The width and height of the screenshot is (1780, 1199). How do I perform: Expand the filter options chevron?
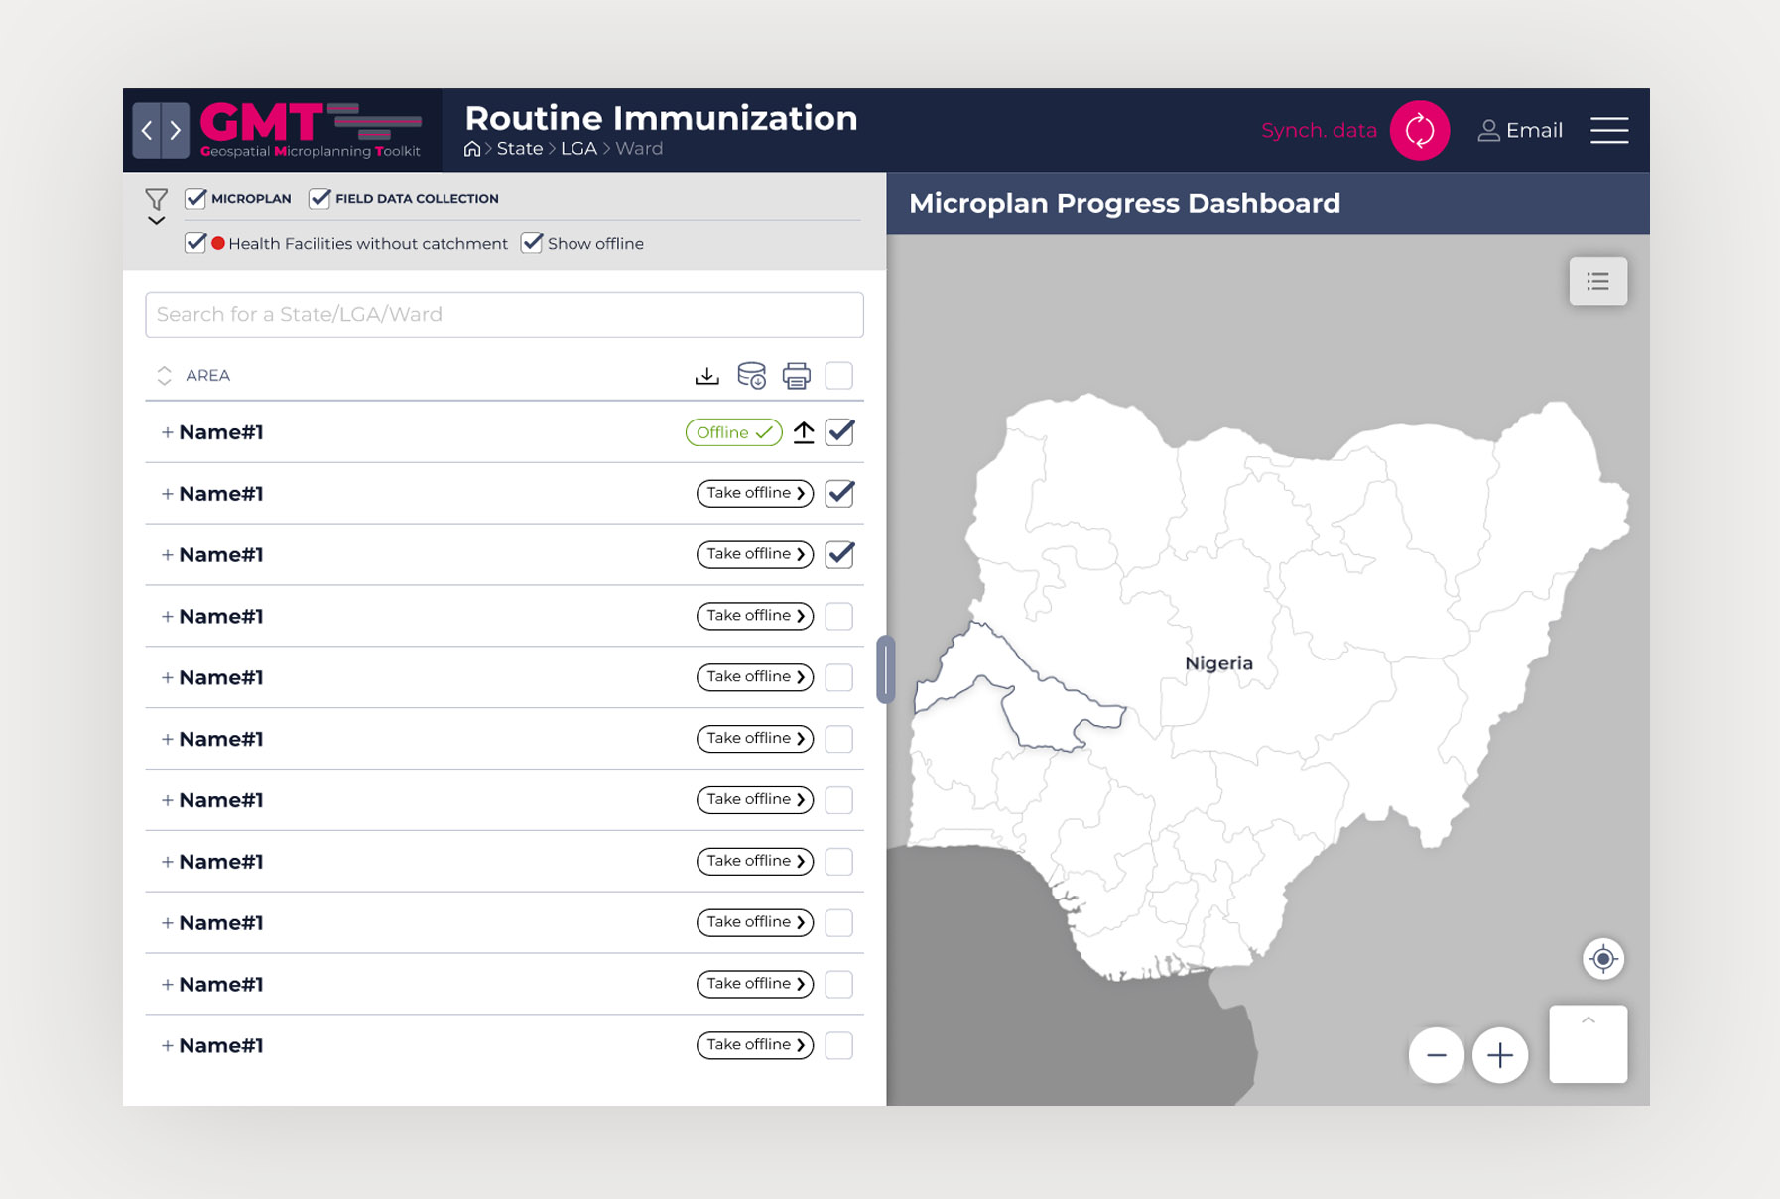coord(156,221)
